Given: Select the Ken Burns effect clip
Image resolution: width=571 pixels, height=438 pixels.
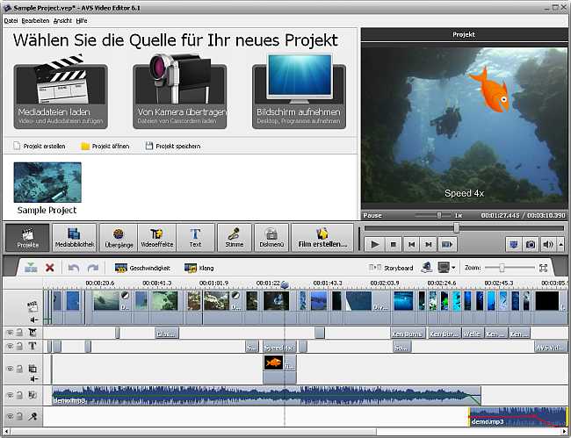Looking at the screenshot, I should point(407,334).
